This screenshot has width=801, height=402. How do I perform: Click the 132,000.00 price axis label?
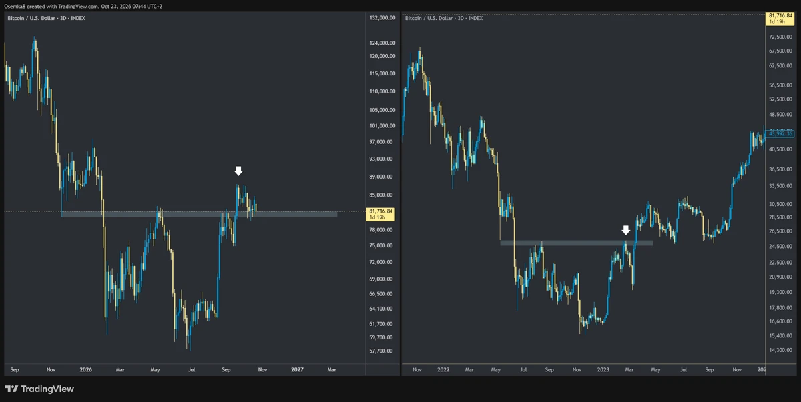(x=382, y=19)
